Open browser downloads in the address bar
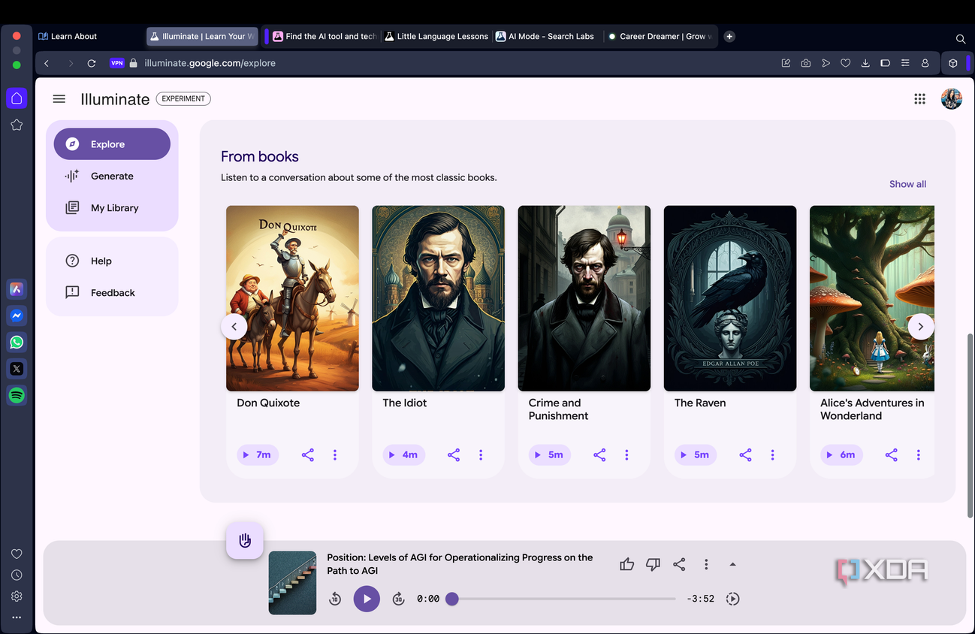The height and width of the screenshot is (634, 975). click(865, 63)
